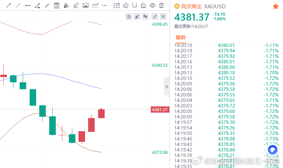Click the red 4381.37 price axis label
283x168 pixels.
pos(160,109)
